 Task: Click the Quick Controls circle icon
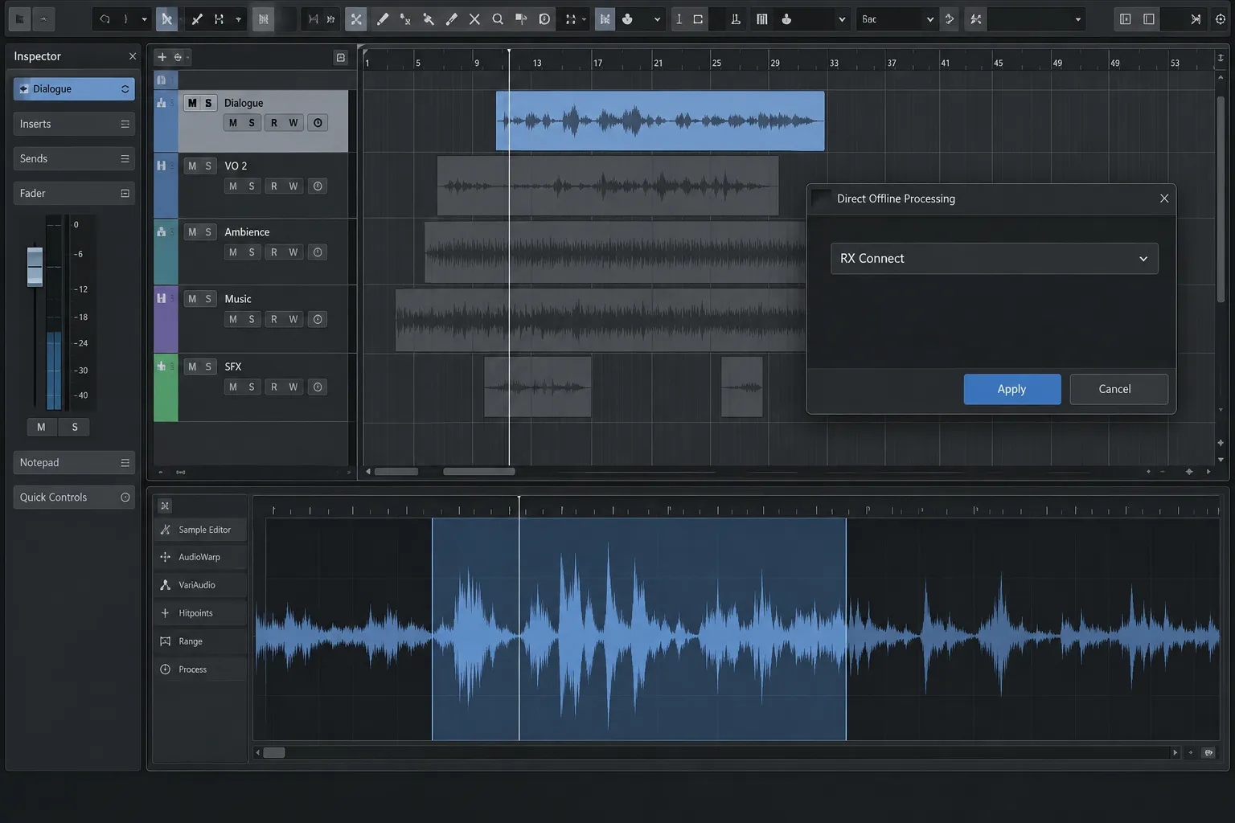(125, 497)
